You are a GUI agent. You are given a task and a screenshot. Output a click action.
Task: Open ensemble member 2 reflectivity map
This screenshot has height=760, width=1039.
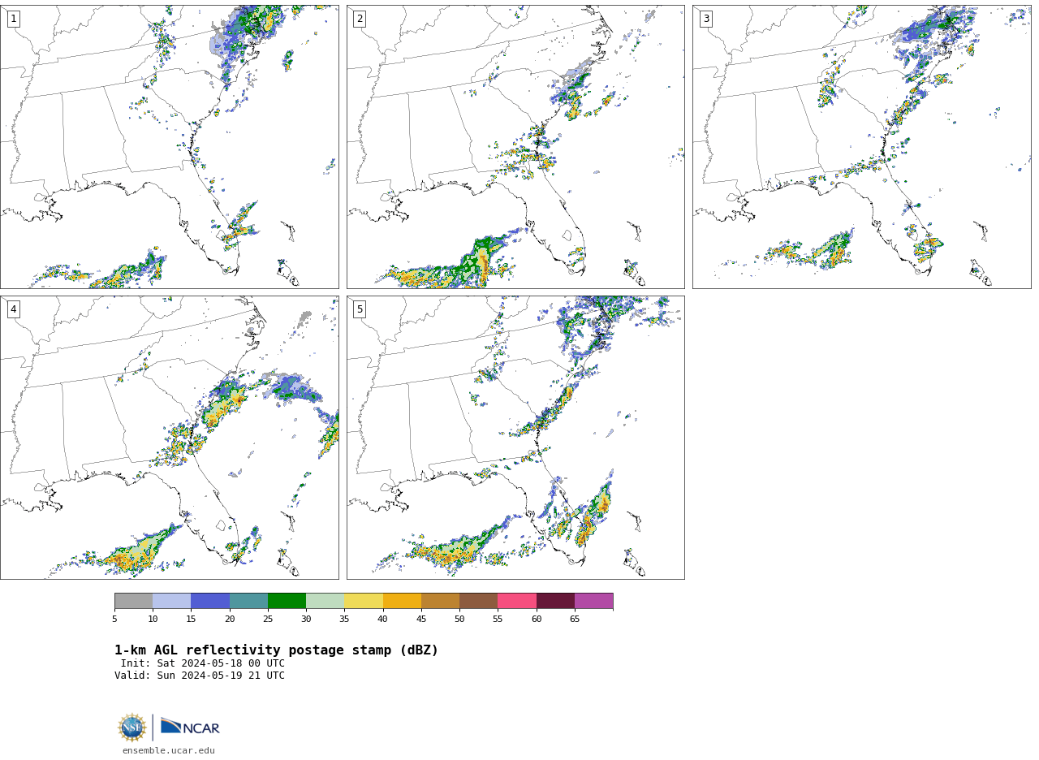tap(515, 147)
